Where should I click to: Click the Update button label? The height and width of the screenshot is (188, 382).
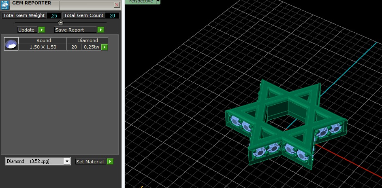point(27,30)
